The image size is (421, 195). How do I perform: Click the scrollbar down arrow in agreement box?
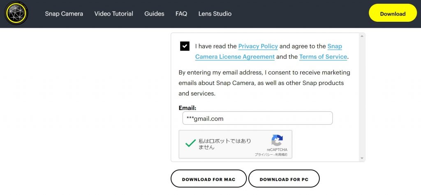362,158
